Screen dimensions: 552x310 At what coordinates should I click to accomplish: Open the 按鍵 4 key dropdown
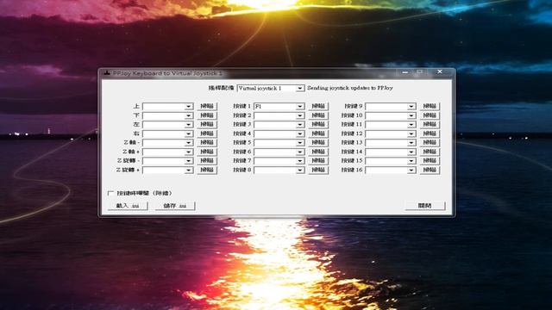pyautogui.click(x=279, y=133)
